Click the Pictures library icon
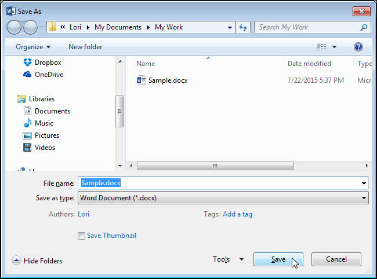Image resolution: width=377 pixels, height=279 pixels. click(27, 135)
